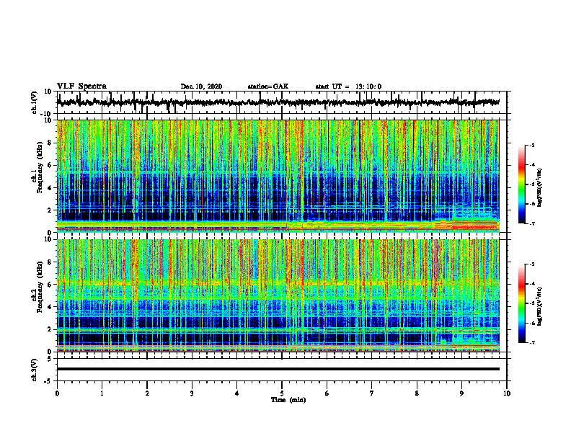Click the ch.2 spectrogram panel
The width and height of the screenshot is (571, 441).
(278, 295)
